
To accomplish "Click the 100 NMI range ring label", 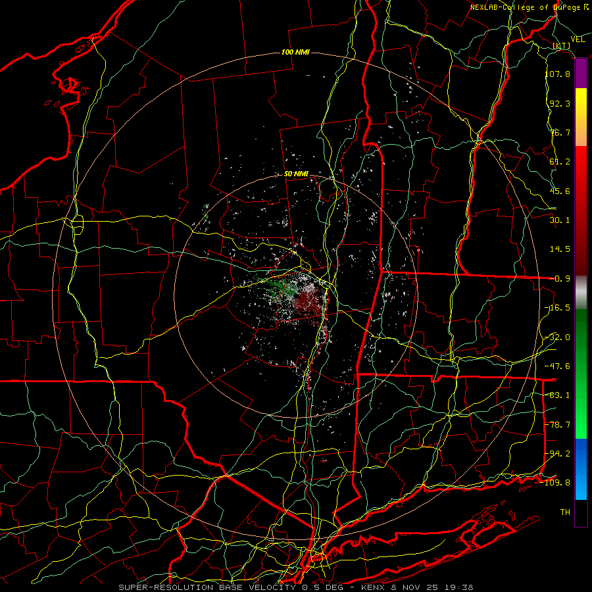I will [295, 52].
